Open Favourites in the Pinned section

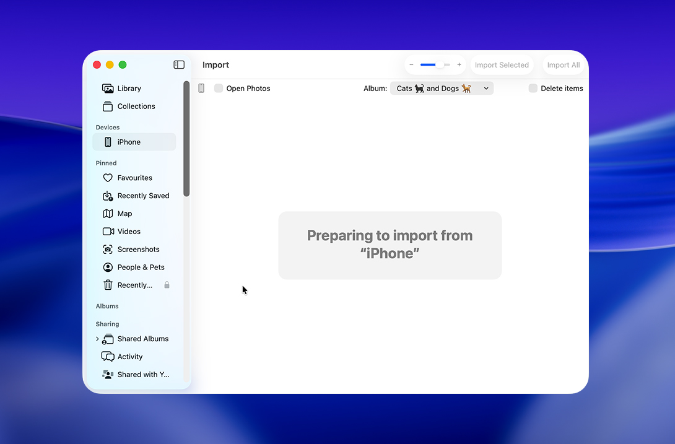(x=134, y=178)
